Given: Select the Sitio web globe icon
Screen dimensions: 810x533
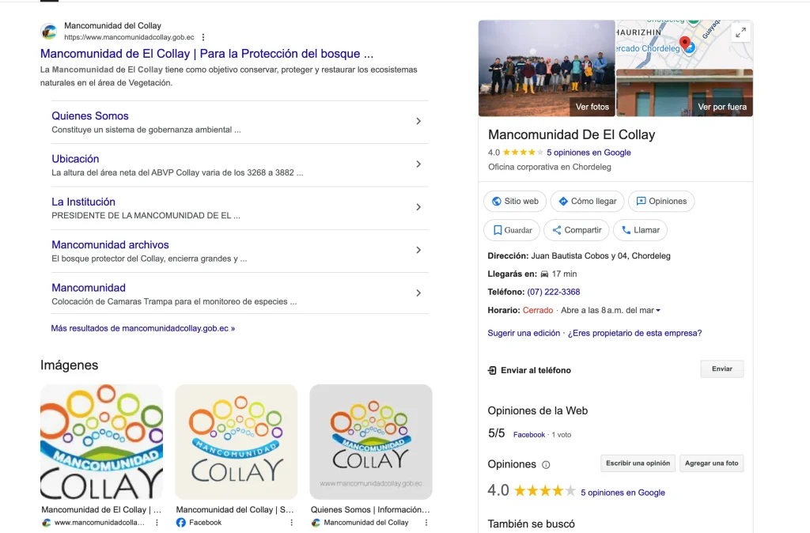Looking at the screenshot, I should pyautogui.click(x=498, y=201).
